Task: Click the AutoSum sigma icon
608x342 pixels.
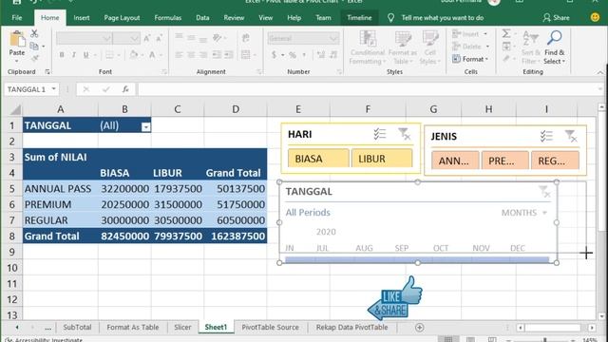Action: [506, 34]
